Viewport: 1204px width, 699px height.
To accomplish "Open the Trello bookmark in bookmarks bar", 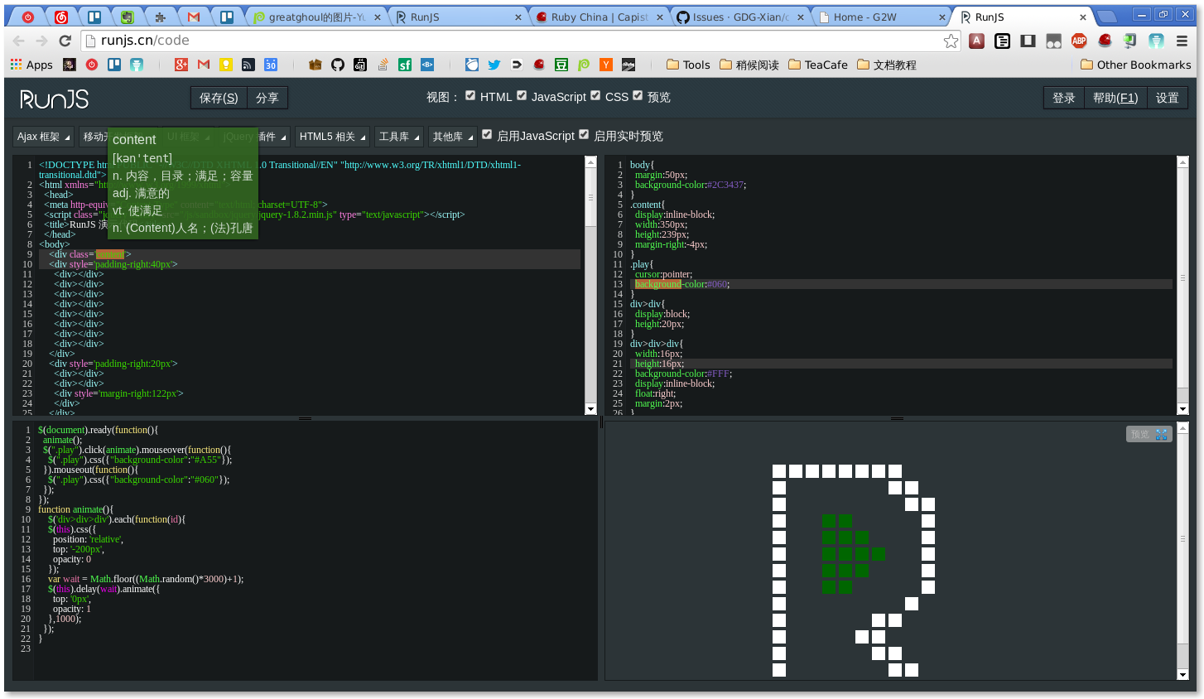I will click(114, 65).
